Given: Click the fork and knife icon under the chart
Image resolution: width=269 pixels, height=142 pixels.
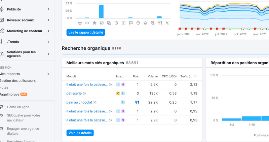Looking at the screenshot, I should pos(160,23).
